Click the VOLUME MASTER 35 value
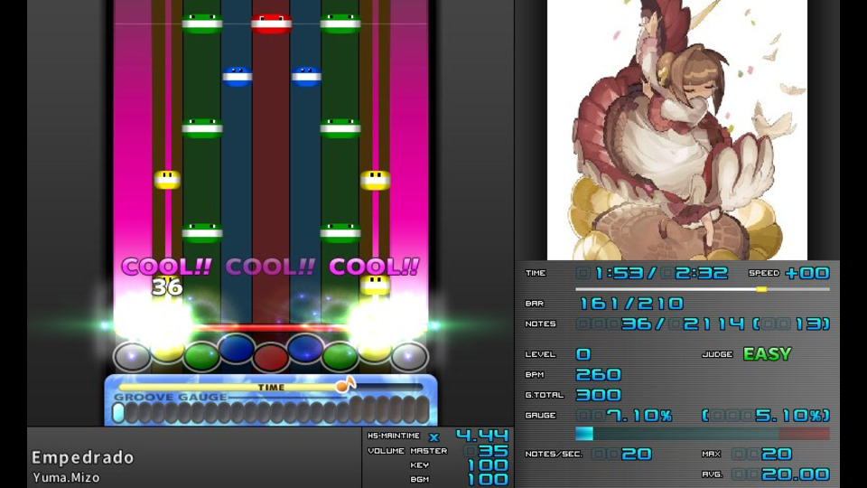The image size is (867, 488). 487,451
